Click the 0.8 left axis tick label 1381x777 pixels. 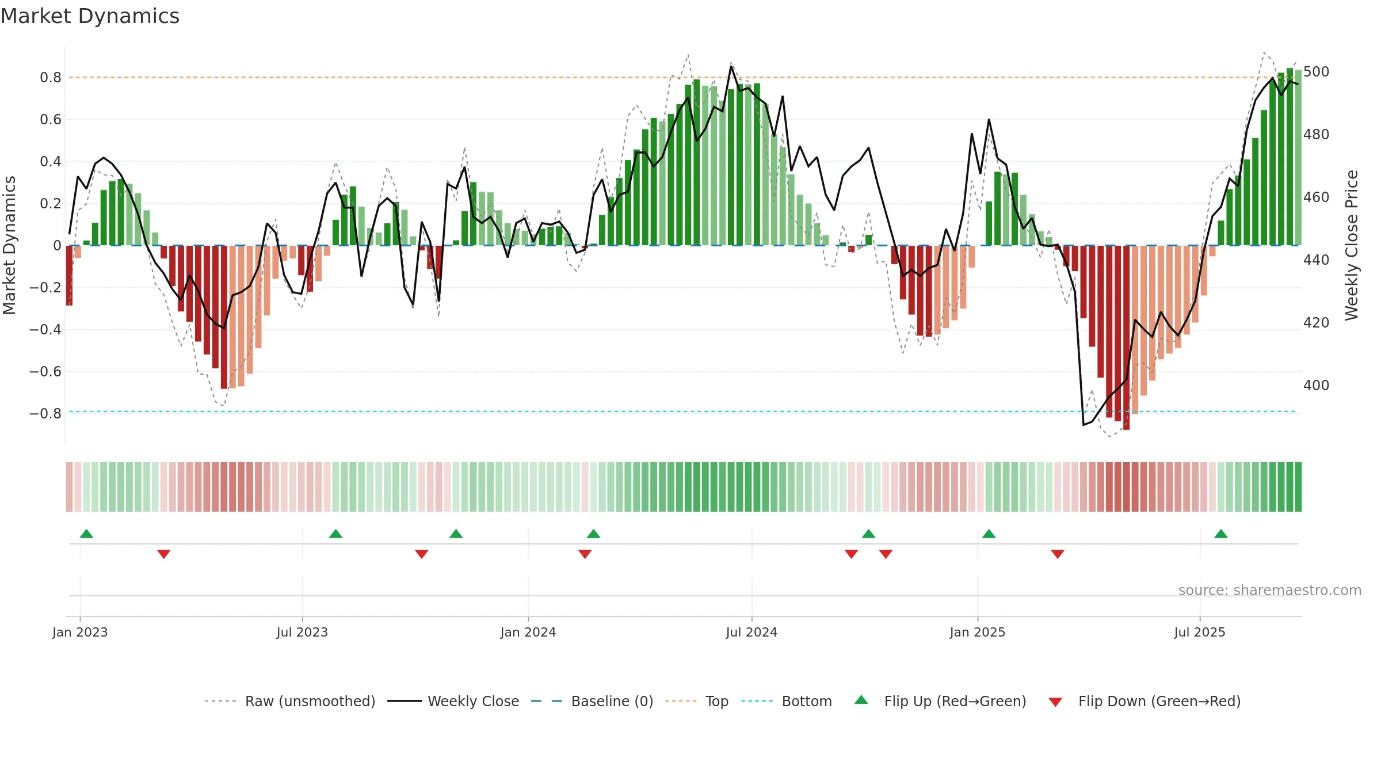51,78
